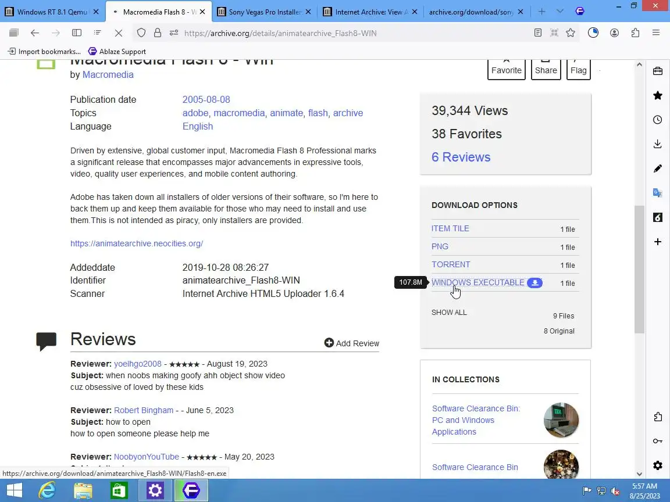This screenshot has width=670, height=502.
Task: Click Add Review
Action: [352, 343]
